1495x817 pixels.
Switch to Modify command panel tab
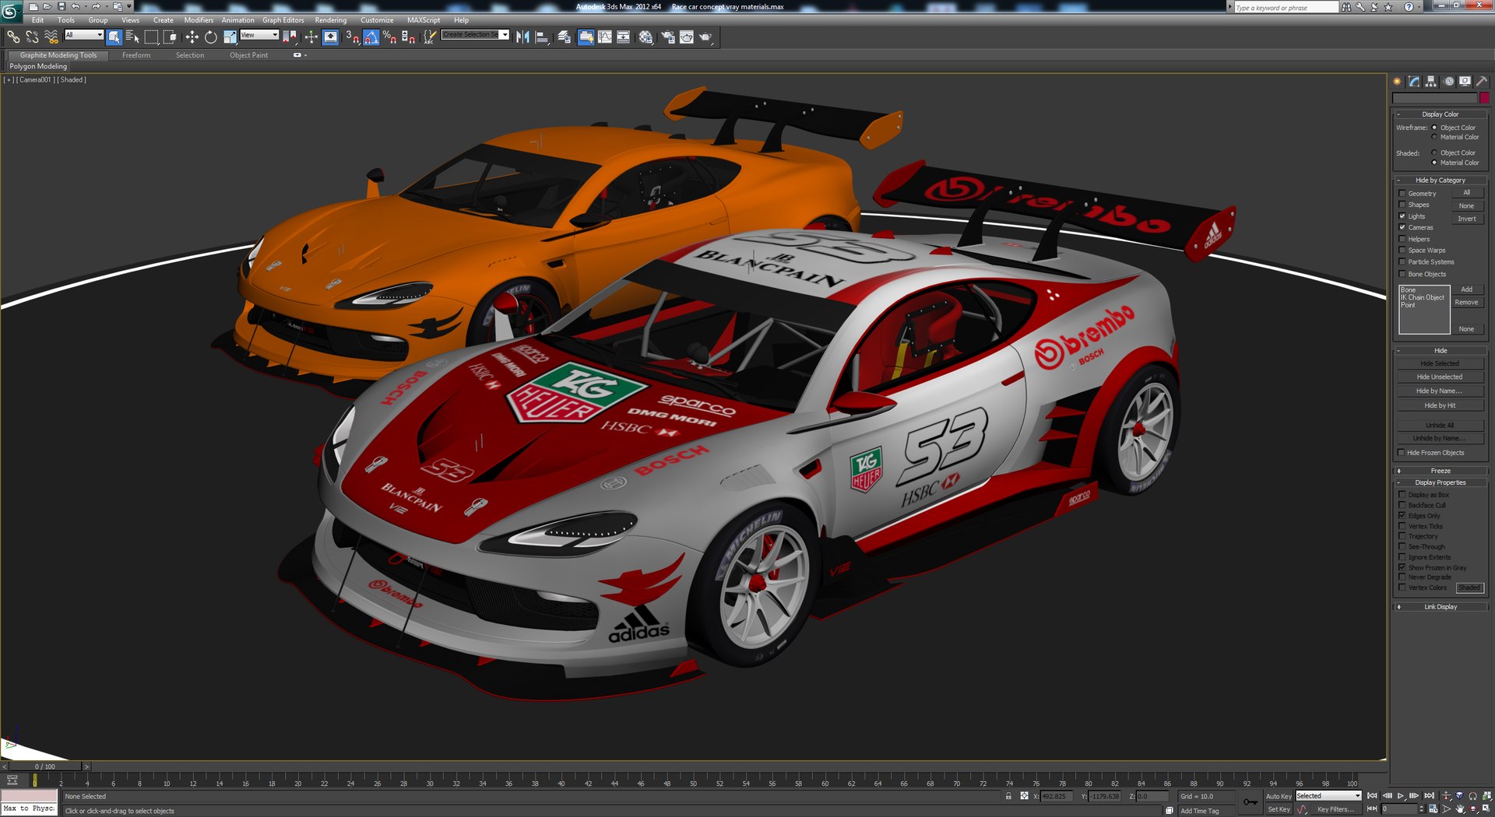1415,81
